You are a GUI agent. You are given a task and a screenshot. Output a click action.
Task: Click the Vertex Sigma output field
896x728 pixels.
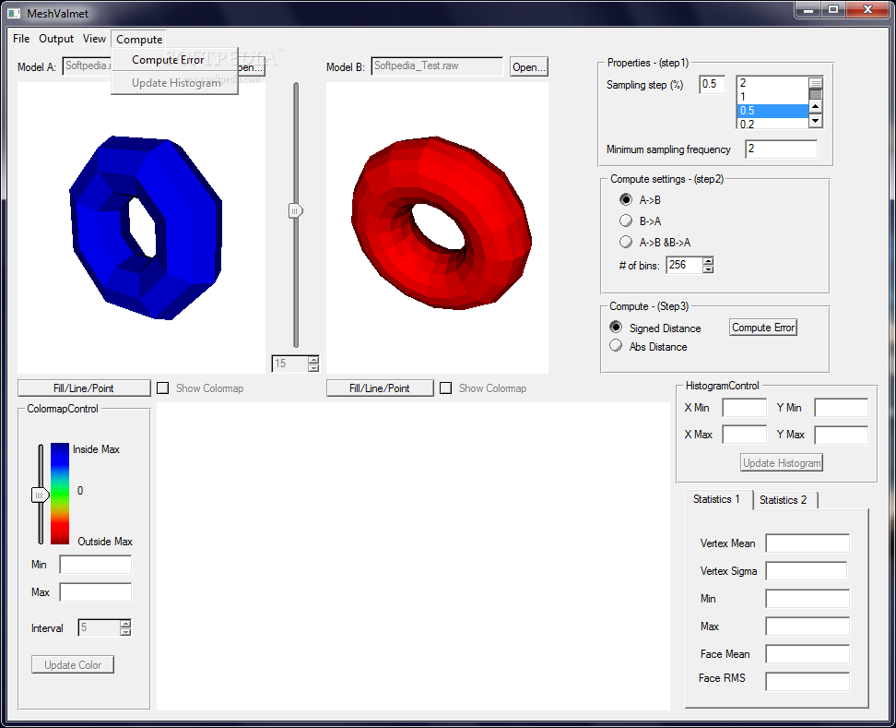point(807,571)
